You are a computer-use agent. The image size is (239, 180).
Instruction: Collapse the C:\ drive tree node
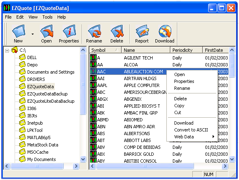tap(7, 51)
